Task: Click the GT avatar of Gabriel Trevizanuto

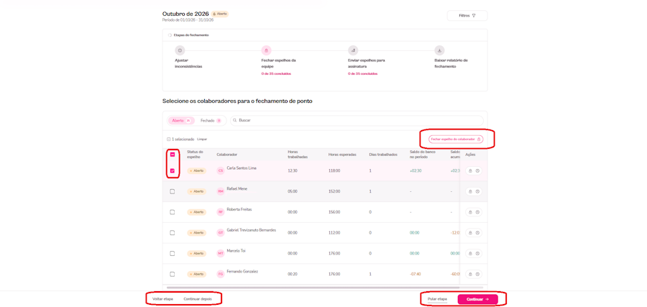Action: [221, 233]
